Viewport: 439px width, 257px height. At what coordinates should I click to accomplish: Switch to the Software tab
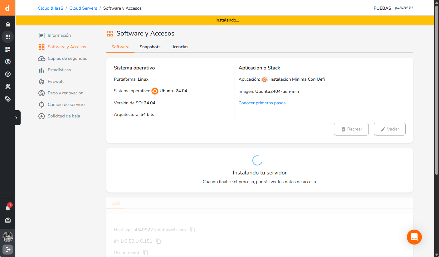coord(120,47)
